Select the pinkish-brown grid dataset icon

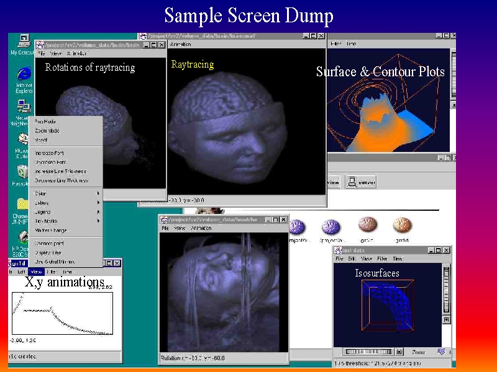coord(367,224)
